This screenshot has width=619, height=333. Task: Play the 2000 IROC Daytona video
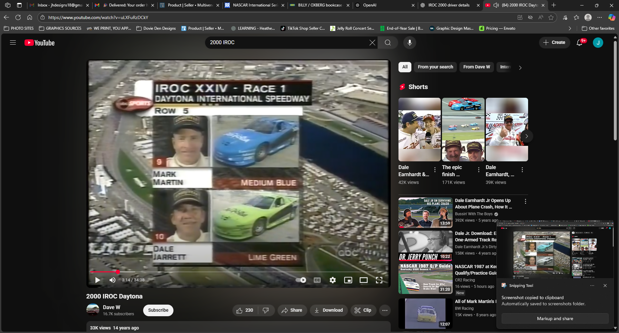click(97, 280)
